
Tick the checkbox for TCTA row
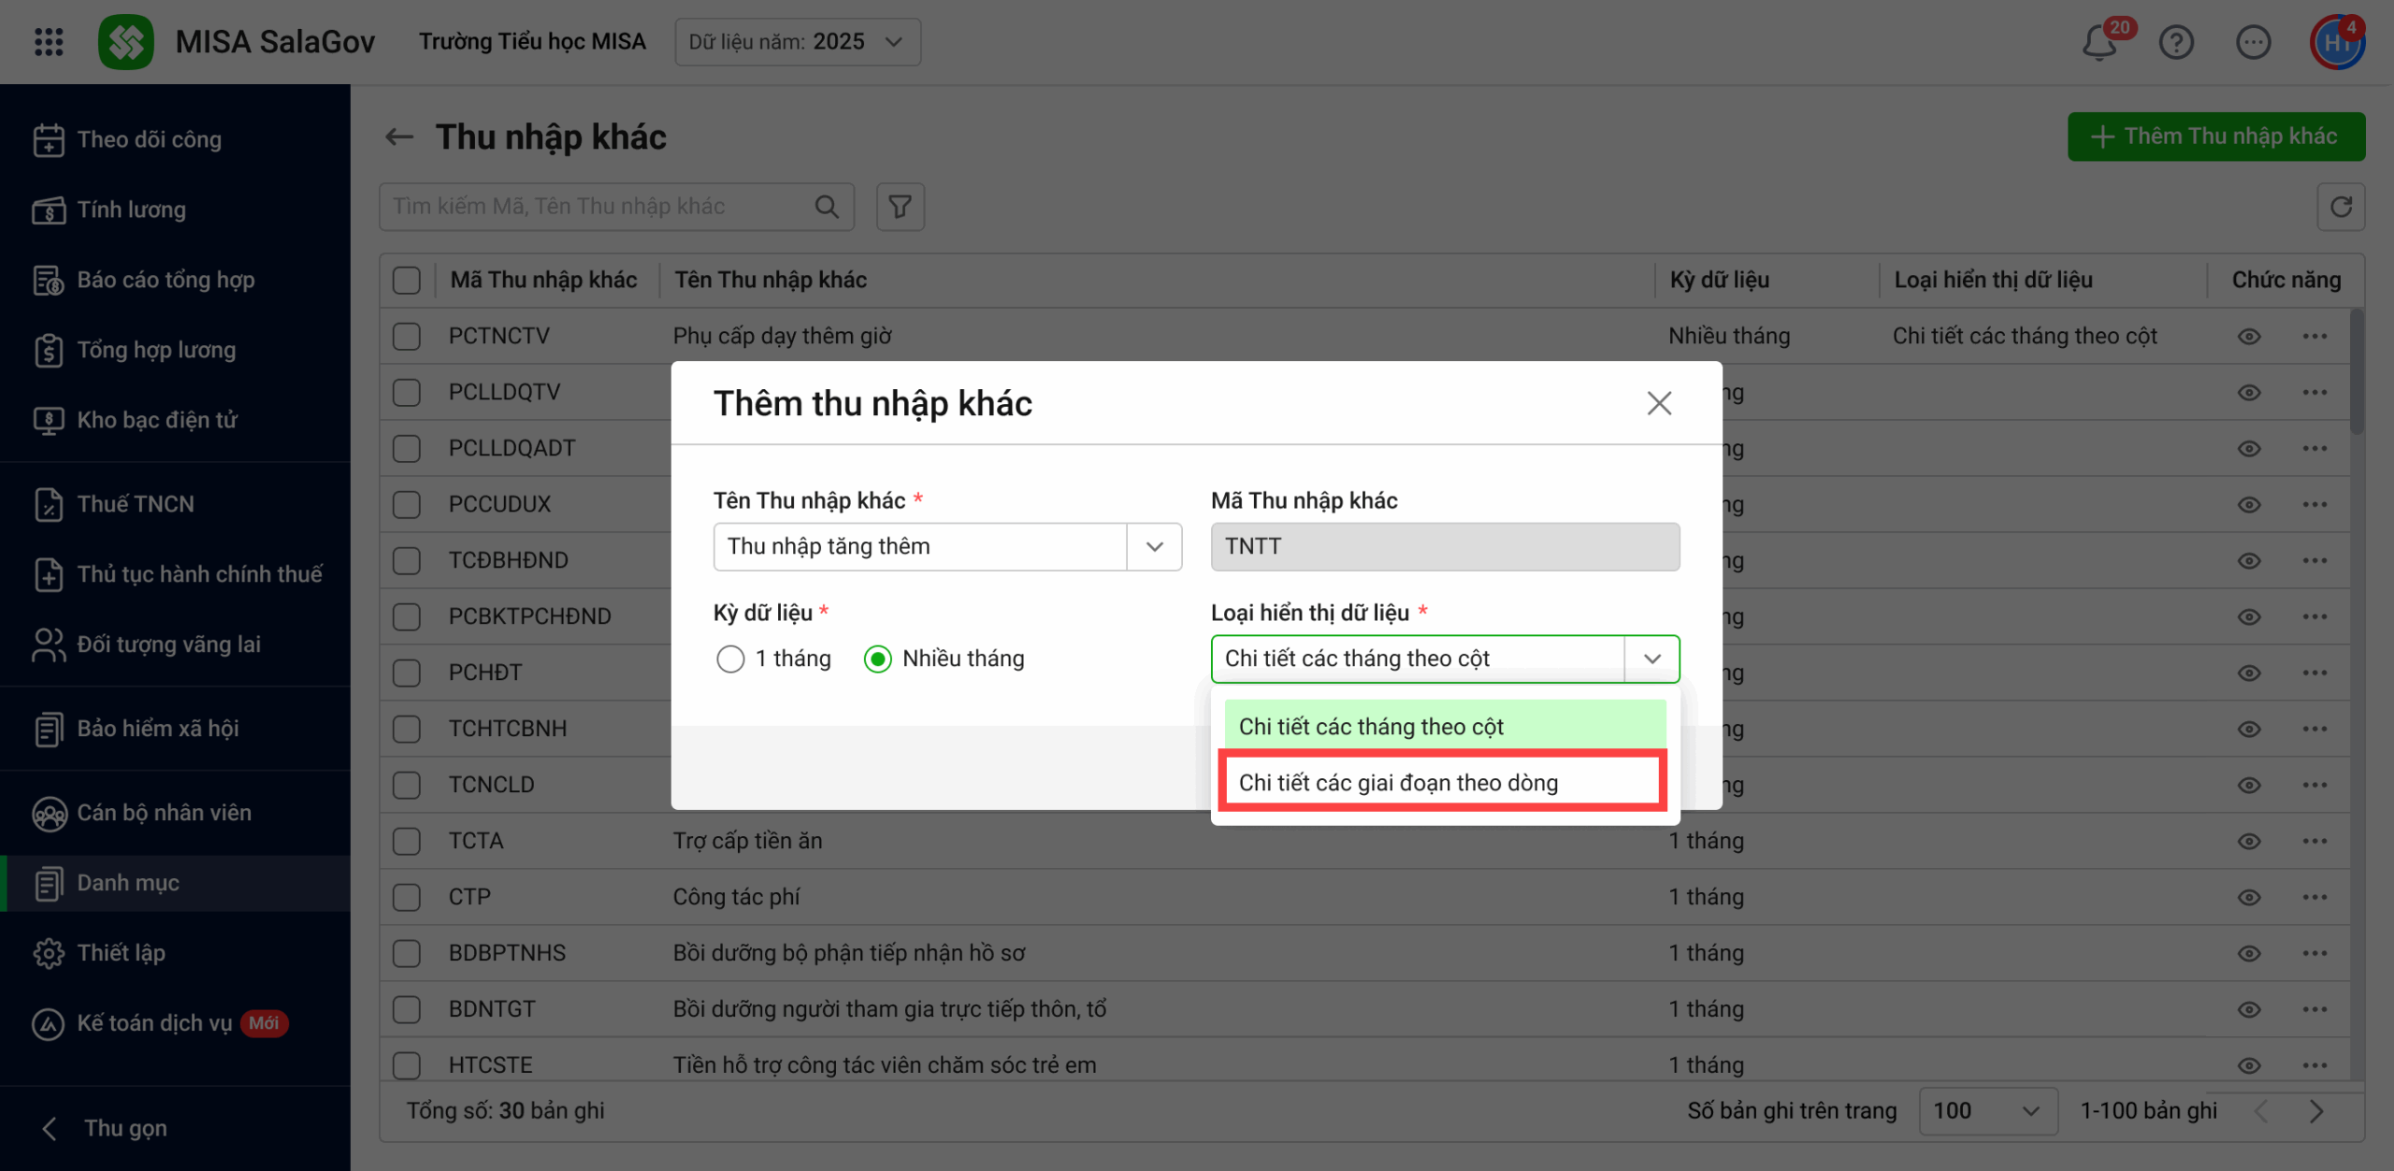point(407,842)
